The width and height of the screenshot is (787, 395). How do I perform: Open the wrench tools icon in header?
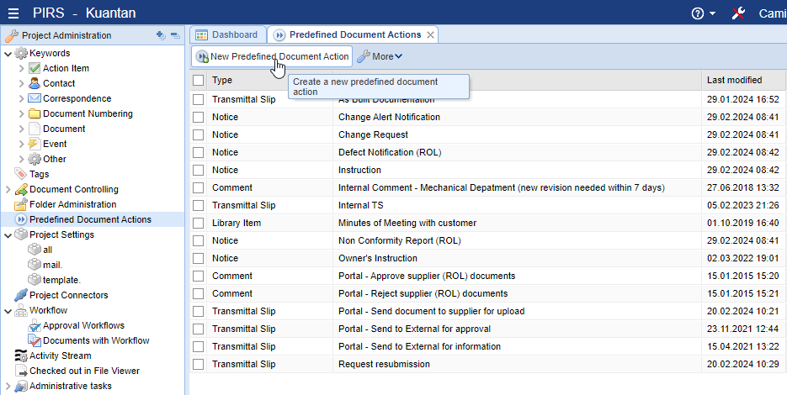[739, 13]
